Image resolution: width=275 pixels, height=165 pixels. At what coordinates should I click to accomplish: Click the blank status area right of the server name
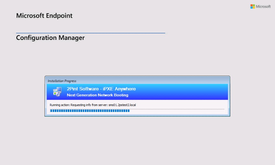(181, 105)
